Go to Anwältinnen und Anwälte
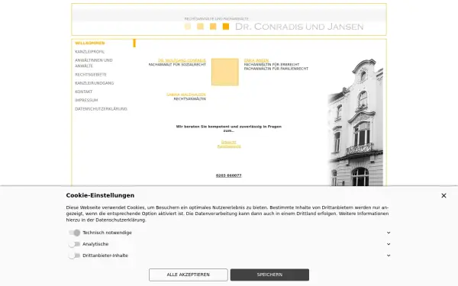 click(x=94, y=63)
